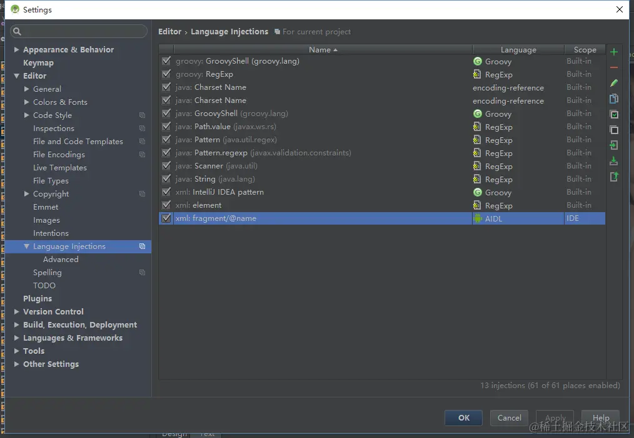Toggle the groovy: RegExp checkbox
The width and height of the screenshot is (634, 438).
(x=166, y=74)
